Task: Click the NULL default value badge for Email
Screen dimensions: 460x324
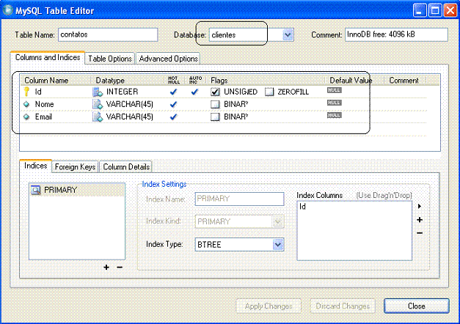Action: point(335,115)
